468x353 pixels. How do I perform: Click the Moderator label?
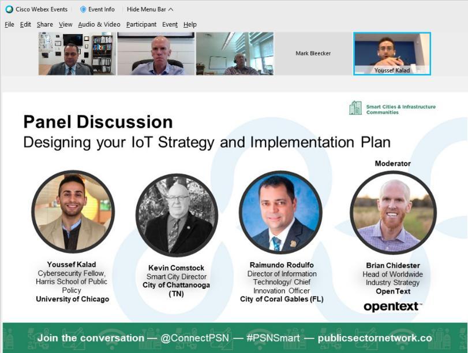(393, 164)
